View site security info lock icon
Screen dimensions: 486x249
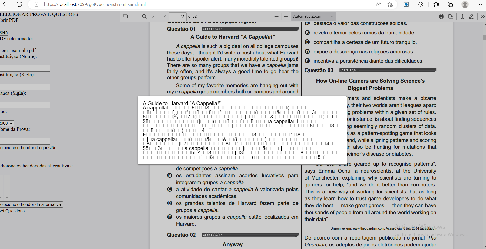pyautogui.click(x=37, y=4)
